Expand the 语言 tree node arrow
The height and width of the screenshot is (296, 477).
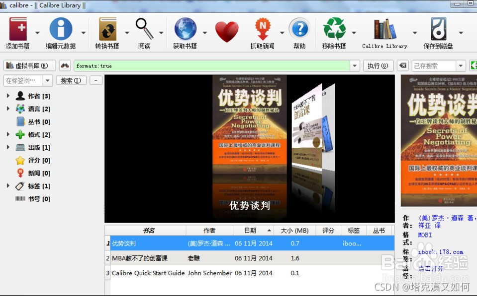pos(8,108)
